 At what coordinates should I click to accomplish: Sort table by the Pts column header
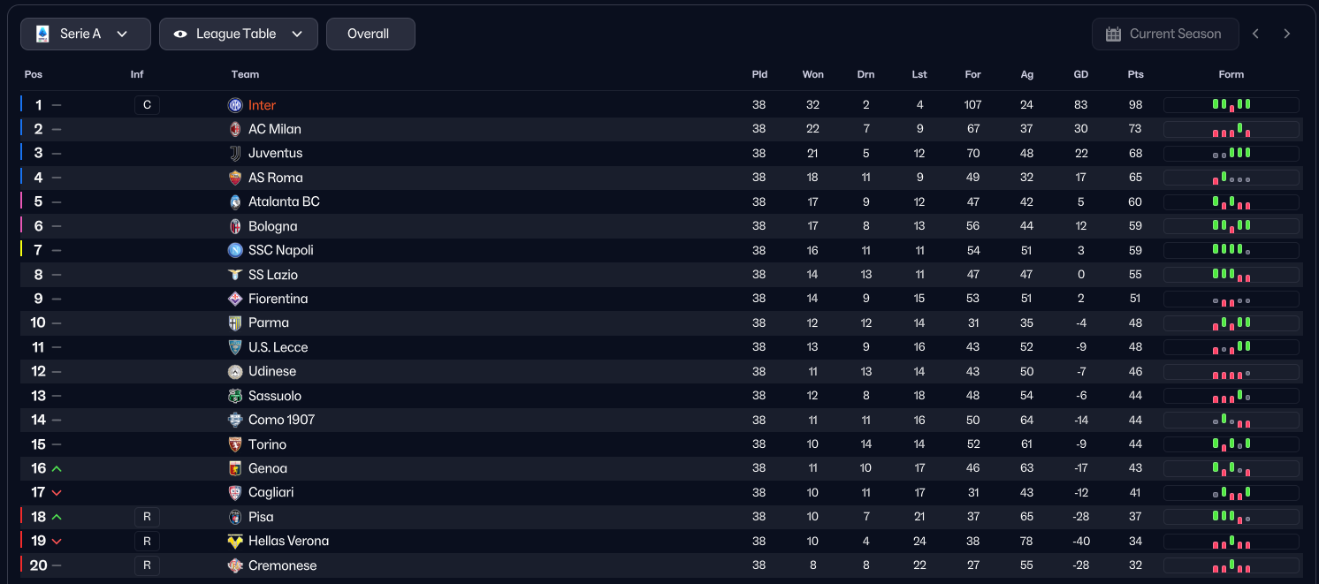pyautogui.click(x=1135, y=75)
